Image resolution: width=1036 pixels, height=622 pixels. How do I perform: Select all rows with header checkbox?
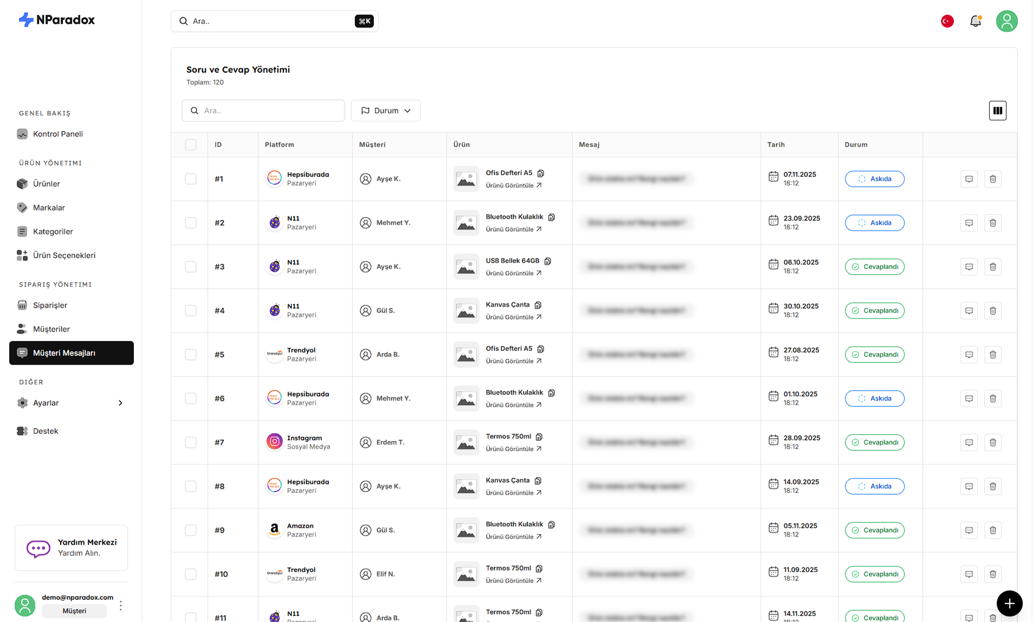[191, 144]
